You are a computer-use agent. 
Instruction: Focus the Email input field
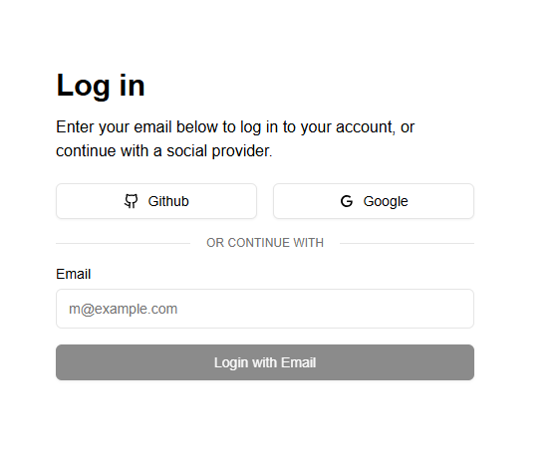(265, 309)
